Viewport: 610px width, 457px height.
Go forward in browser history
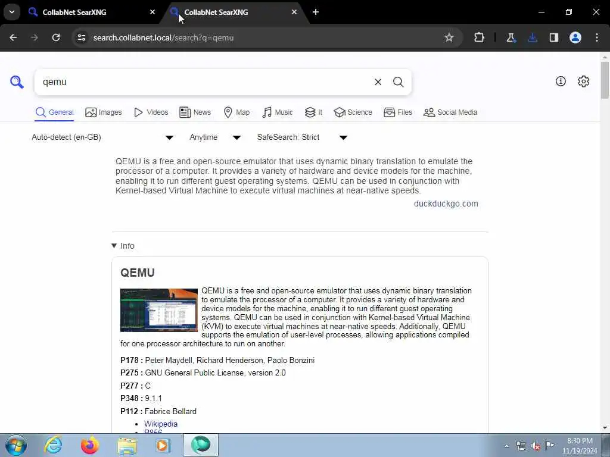35,37
